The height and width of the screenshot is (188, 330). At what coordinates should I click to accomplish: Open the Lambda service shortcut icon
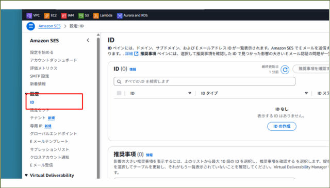[x=96, y=15]
